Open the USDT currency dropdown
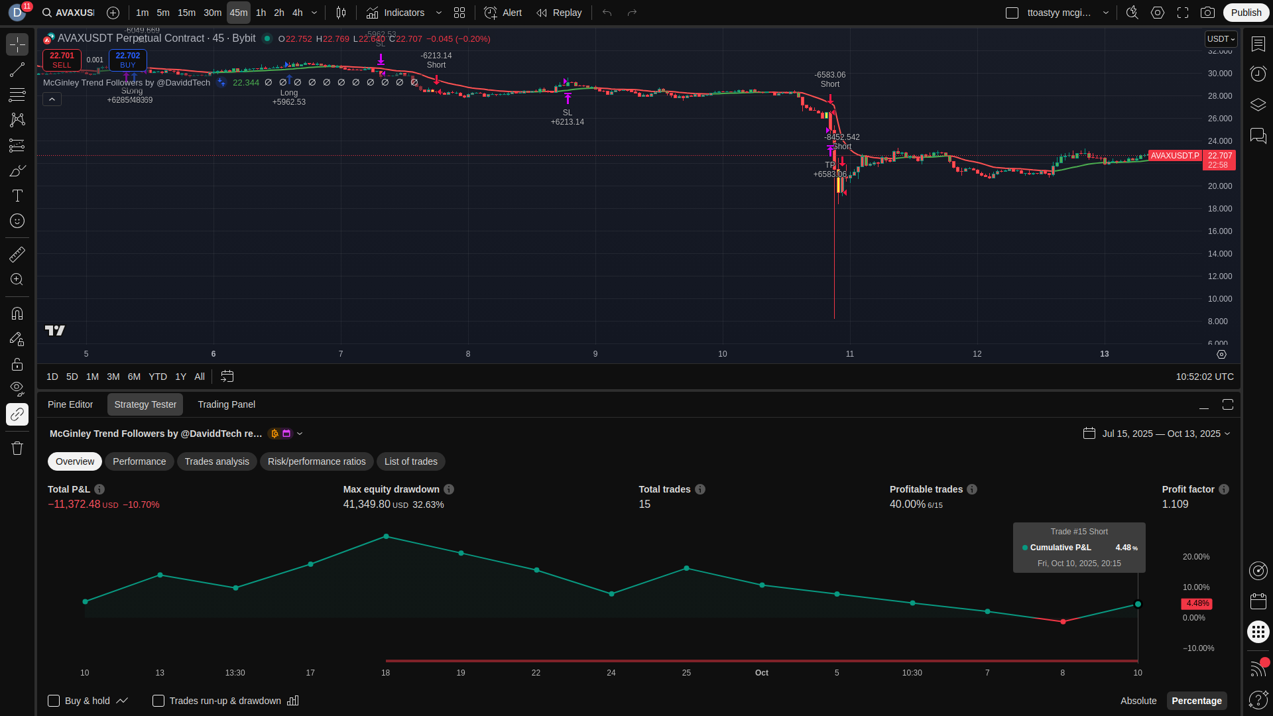Viewport: 1273px width, 716px height. click(x=1221, y=39)
